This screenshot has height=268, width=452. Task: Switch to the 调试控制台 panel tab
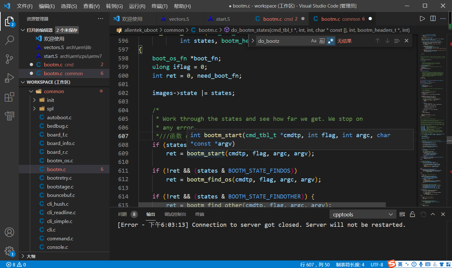(175, 214)
